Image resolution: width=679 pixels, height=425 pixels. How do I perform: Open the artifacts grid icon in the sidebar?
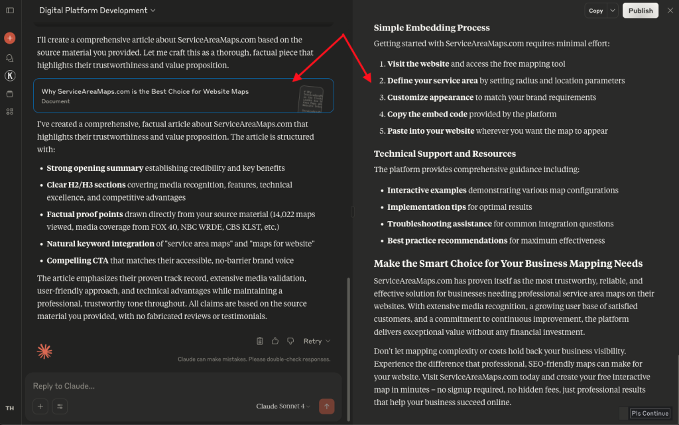(x=10, y=112)
